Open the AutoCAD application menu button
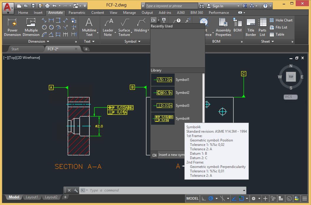Viewport: 311px width, 205px height. tap(8, 8)
